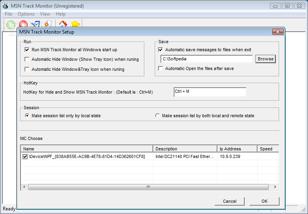The image size is (308, 214).
Task: Click the Ip Address column header
Action: 237,149
